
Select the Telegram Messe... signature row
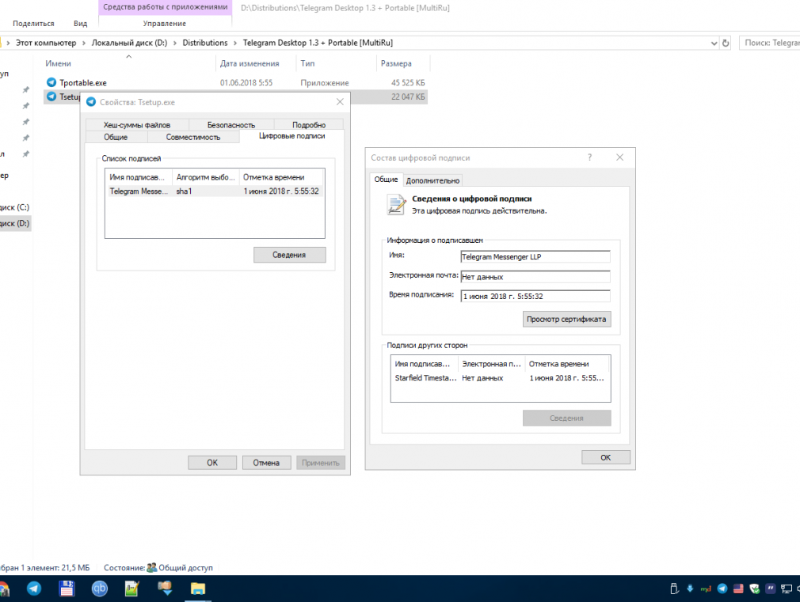(x=215, y=191)
